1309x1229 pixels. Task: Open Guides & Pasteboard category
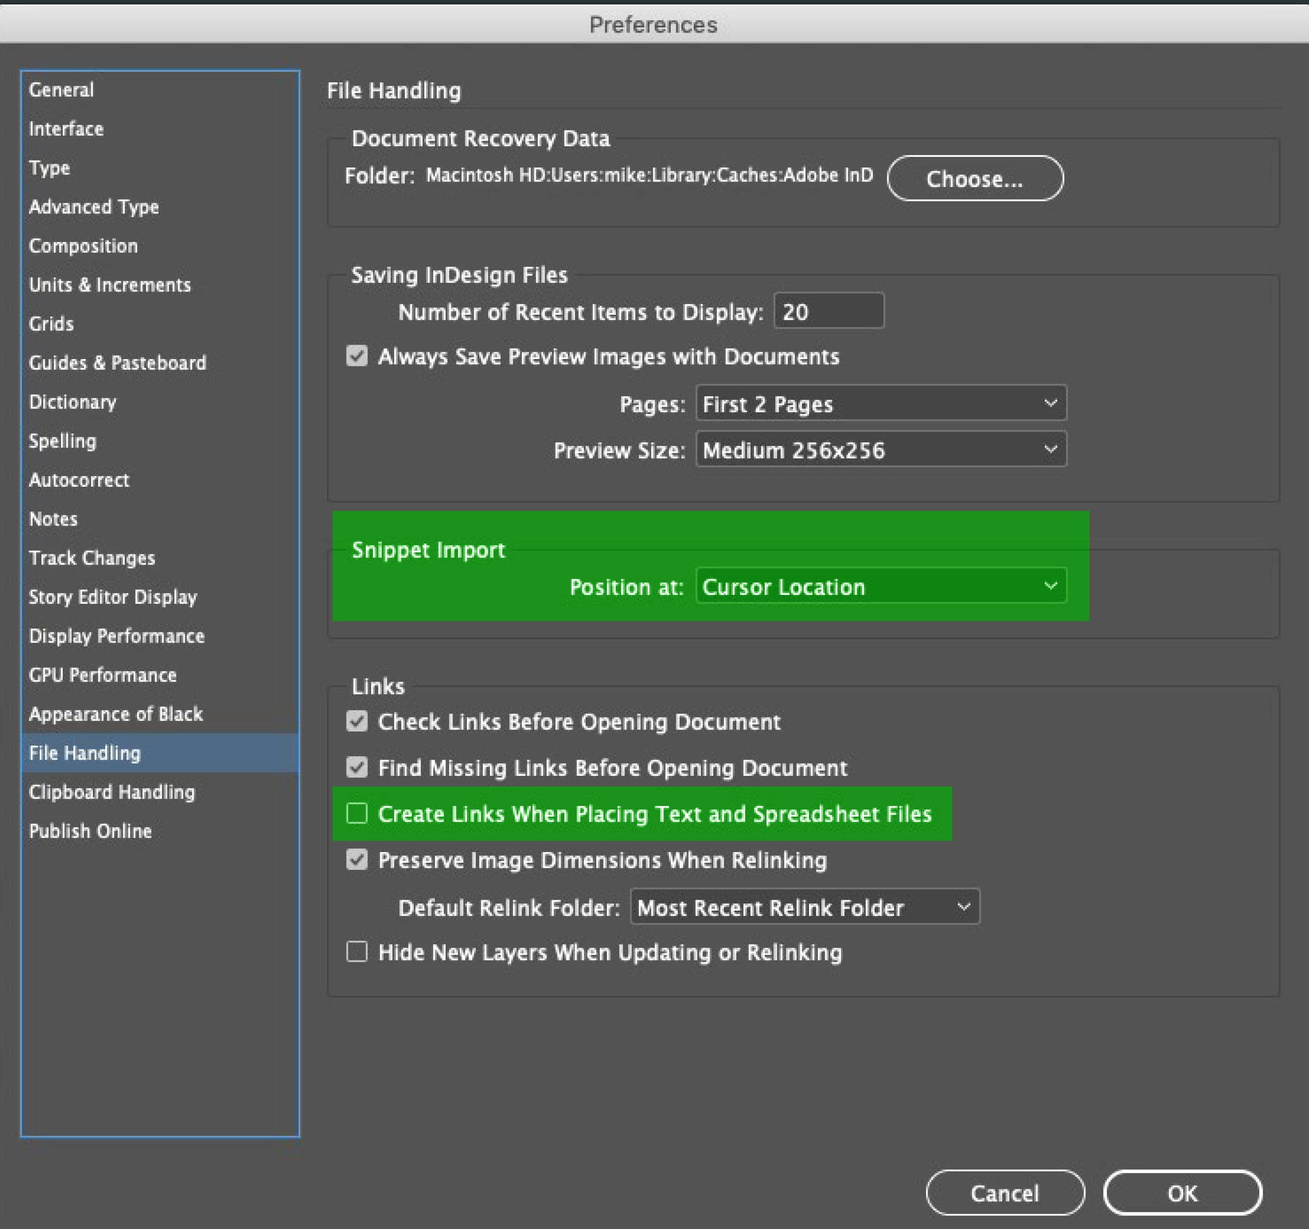(x=117, y=362)
